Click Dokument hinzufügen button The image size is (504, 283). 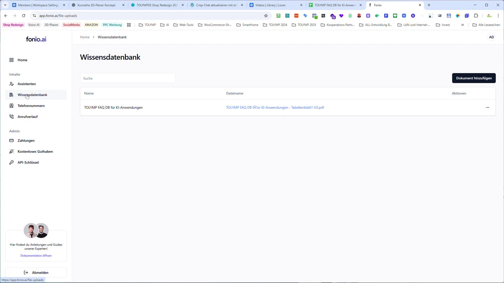(x=474, y=78)
